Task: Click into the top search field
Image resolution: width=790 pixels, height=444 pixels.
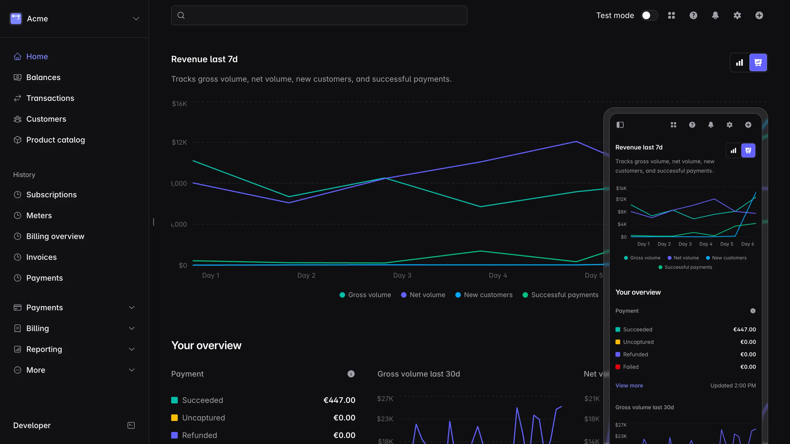Action: pyautogui.click(x=319, y=15)
